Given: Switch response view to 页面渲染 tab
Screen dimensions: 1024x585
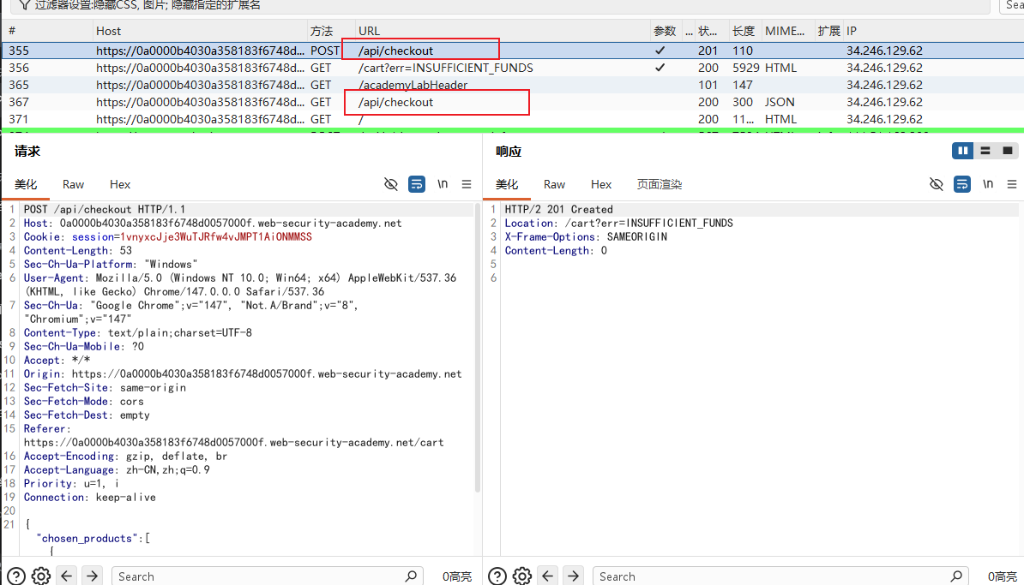Looking at the screenshot, I should click(659, 184).
